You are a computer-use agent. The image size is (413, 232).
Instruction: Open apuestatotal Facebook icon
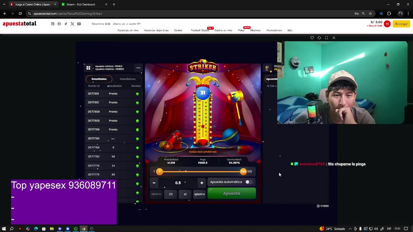pos(59,24)
